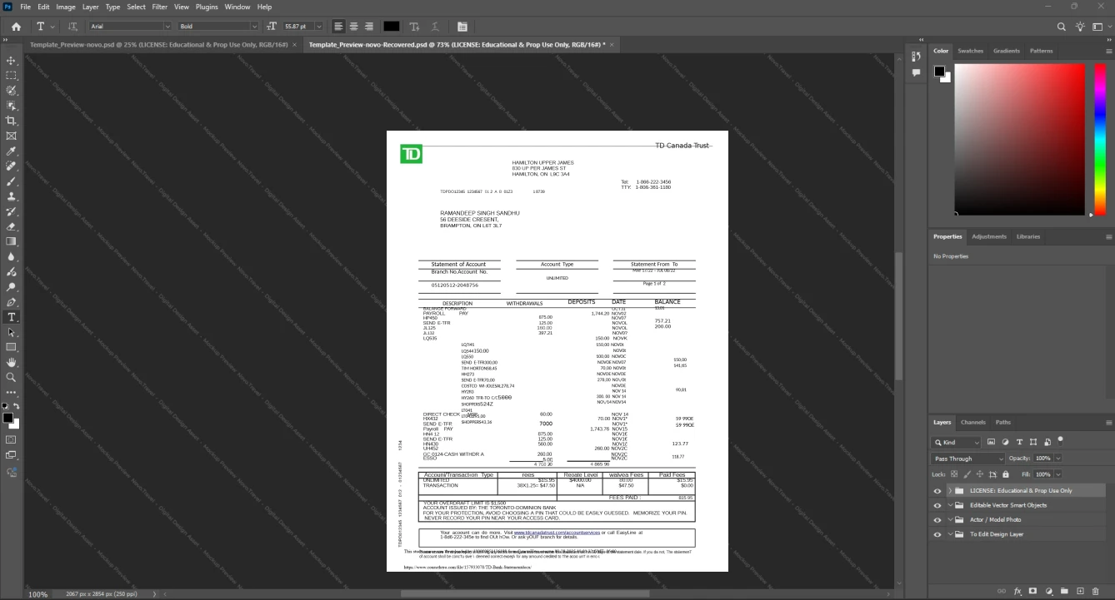Select the Gradient tool
The height and width of the screenshot is (600, 1115).
coord(12,241)
